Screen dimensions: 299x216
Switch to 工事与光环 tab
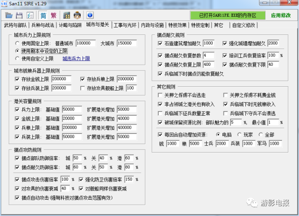click(x=125, y=25)
